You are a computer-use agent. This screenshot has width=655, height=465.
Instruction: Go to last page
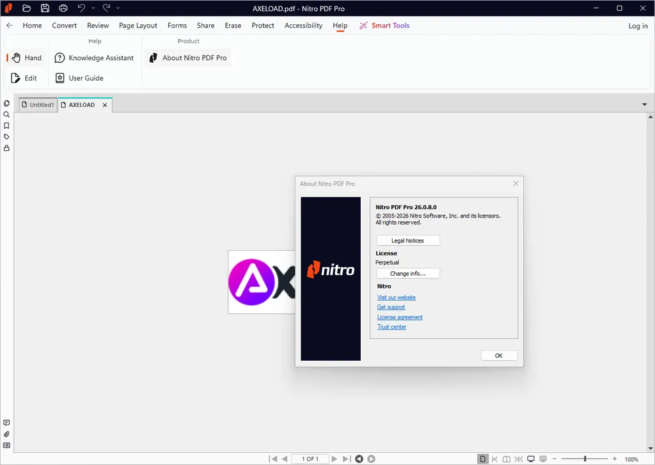346,459
